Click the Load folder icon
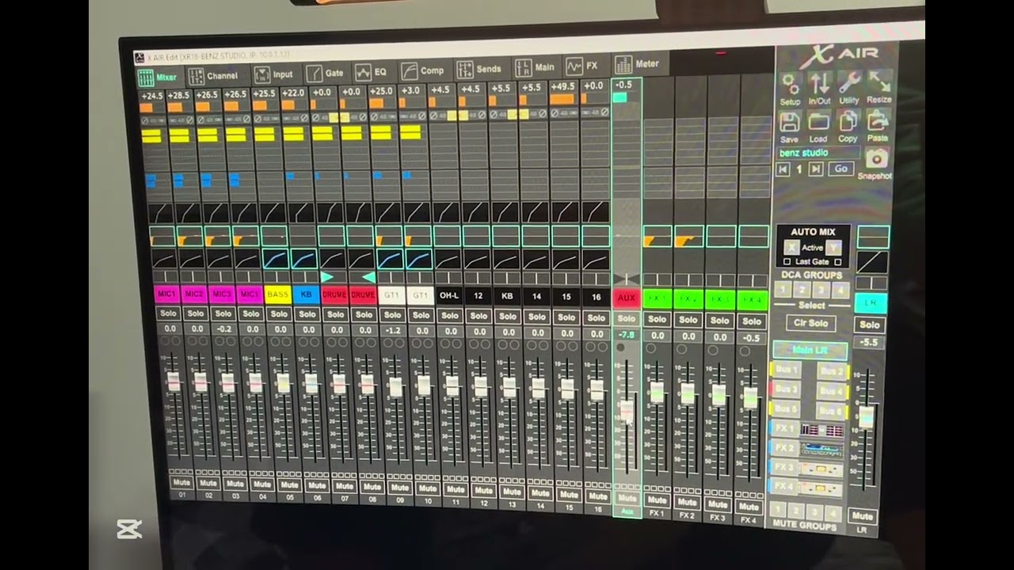Image resolution: width=1014 pixels, height=570 pixels. [x=818, y=122]
